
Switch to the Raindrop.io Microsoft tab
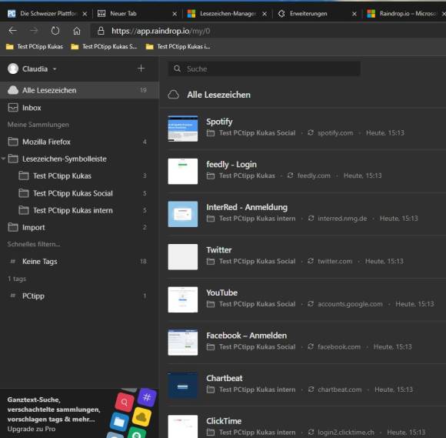tap(404, 13)
